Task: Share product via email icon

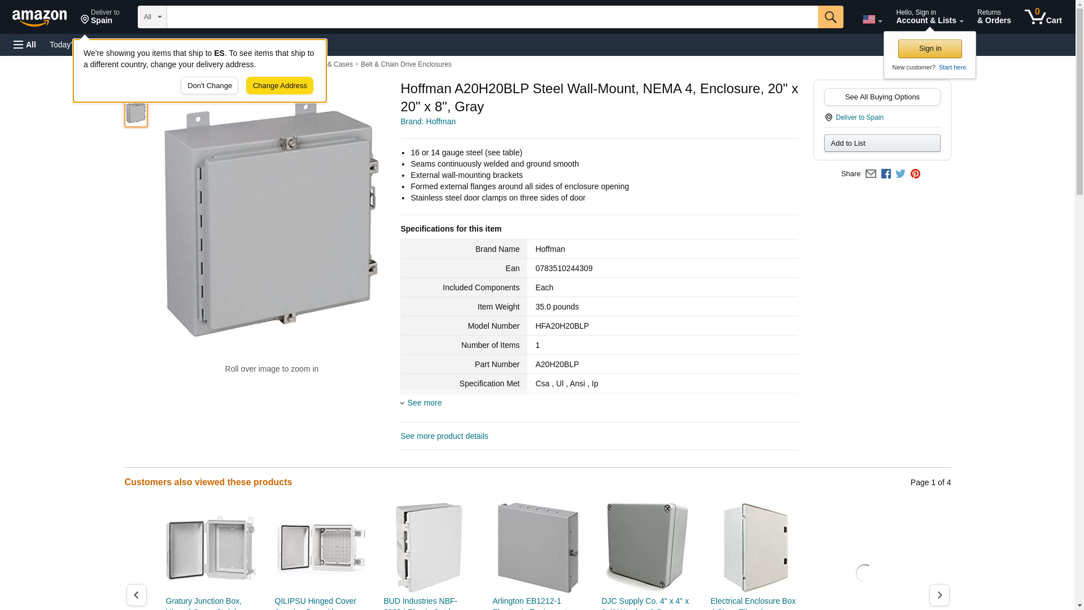Action: [871, 174]
